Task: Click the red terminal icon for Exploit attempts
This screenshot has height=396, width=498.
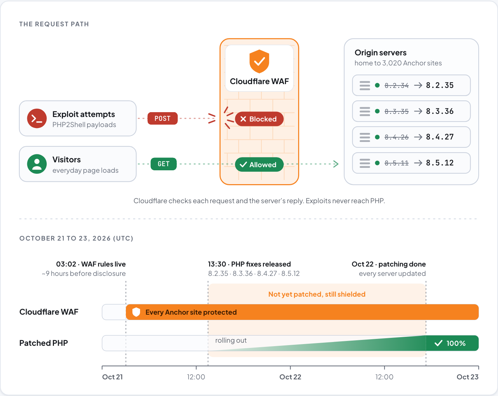Action: [x=37, y=118]
